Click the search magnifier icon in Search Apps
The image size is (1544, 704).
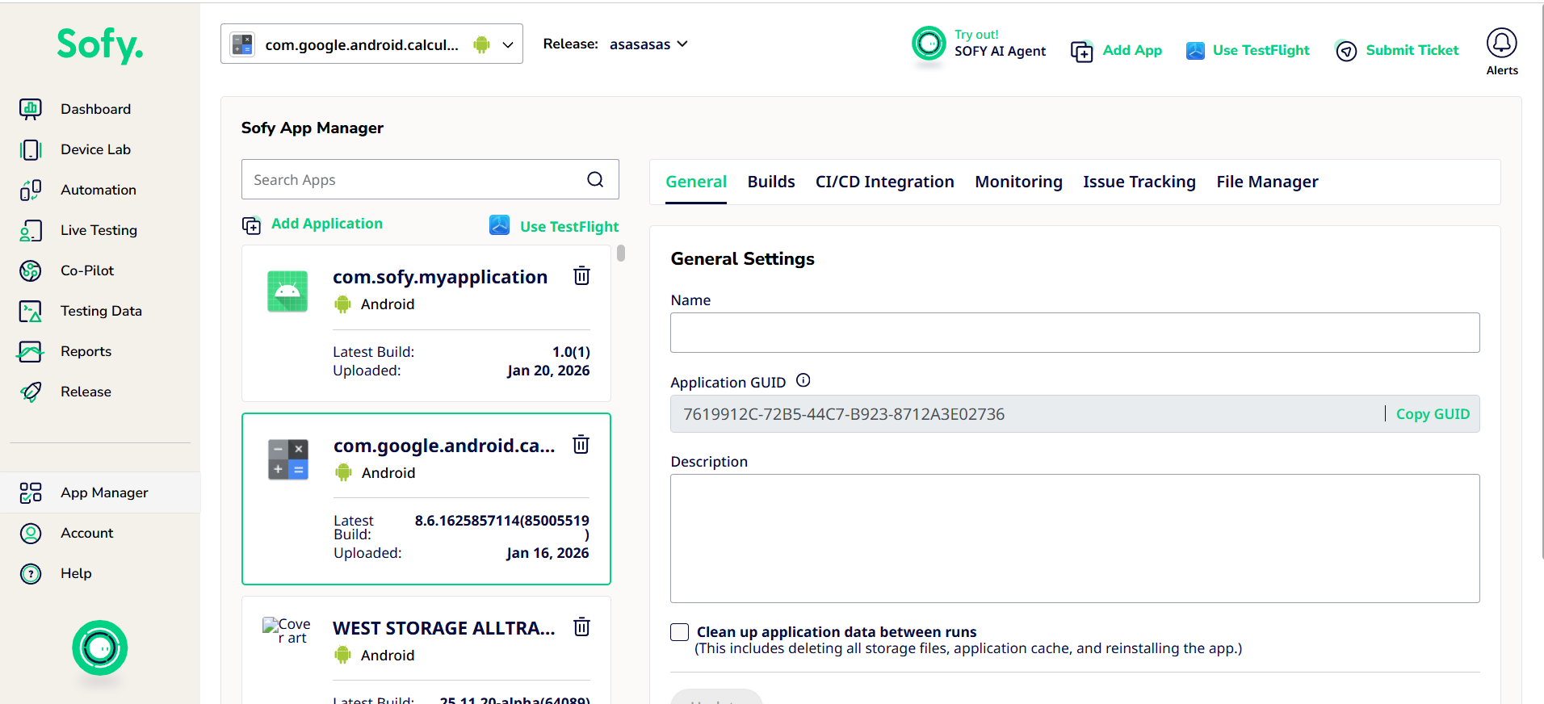[595, 179]
